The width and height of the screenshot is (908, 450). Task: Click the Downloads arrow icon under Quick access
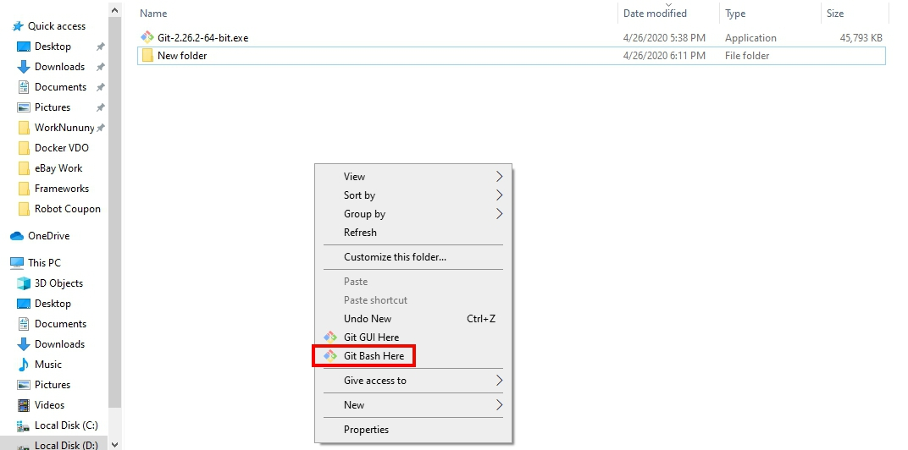(24, 67)
